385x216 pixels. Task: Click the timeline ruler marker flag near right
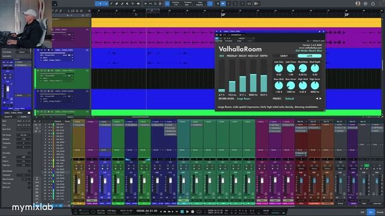coord(346,15)
